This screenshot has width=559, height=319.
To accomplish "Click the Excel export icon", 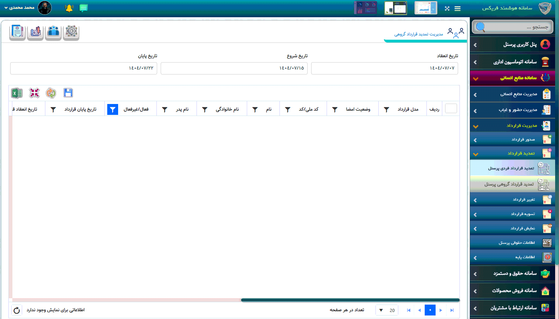I will [x=17, y=93].
